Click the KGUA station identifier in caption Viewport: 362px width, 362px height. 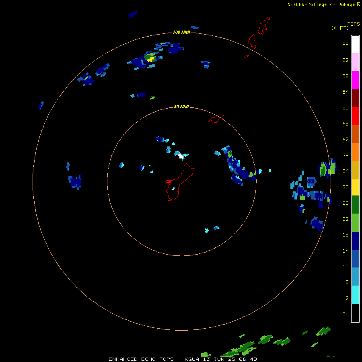193,359
